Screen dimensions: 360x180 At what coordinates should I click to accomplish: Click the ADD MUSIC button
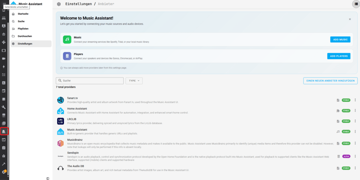coord(340,40)
